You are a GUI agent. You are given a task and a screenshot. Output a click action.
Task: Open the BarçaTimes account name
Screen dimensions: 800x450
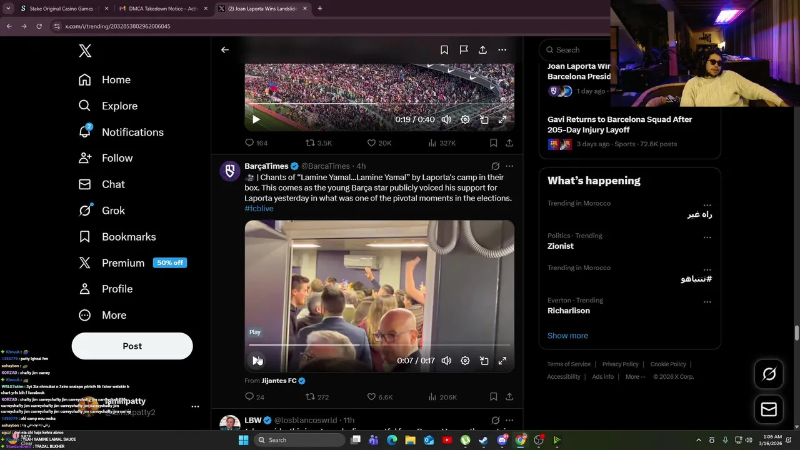[266, 166]
